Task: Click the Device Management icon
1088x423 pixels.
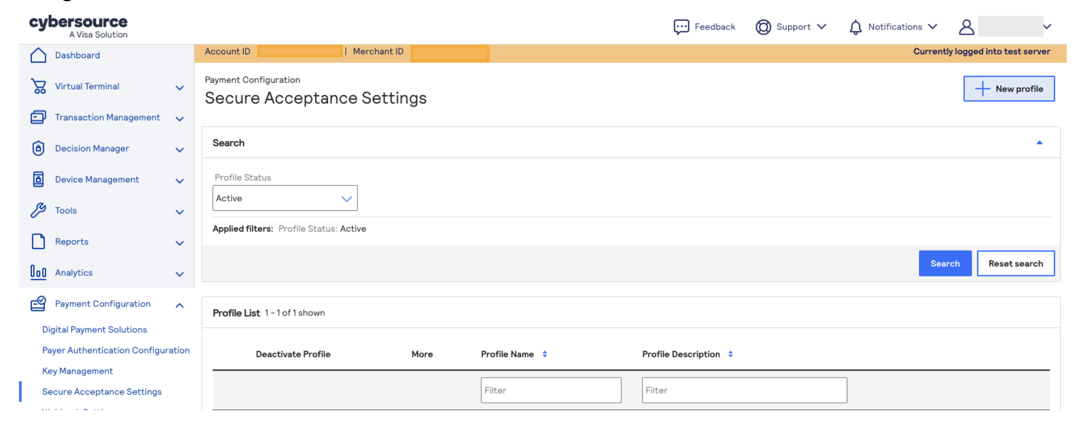Action: (38, 180)
